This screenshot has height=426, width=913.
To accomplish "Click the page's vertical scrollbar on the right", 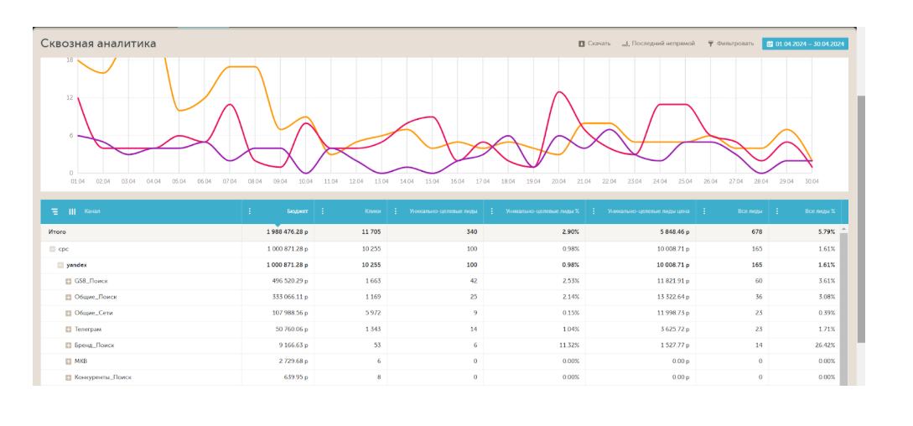I will [x=861, y=218].
